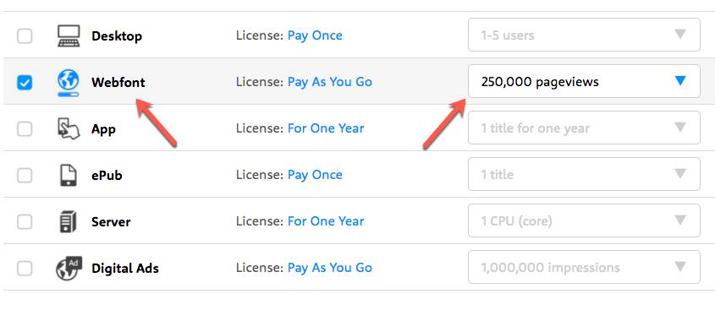Expand the 1-5 users dropdown
715x310 pixels.
click(x=584, y=35)
